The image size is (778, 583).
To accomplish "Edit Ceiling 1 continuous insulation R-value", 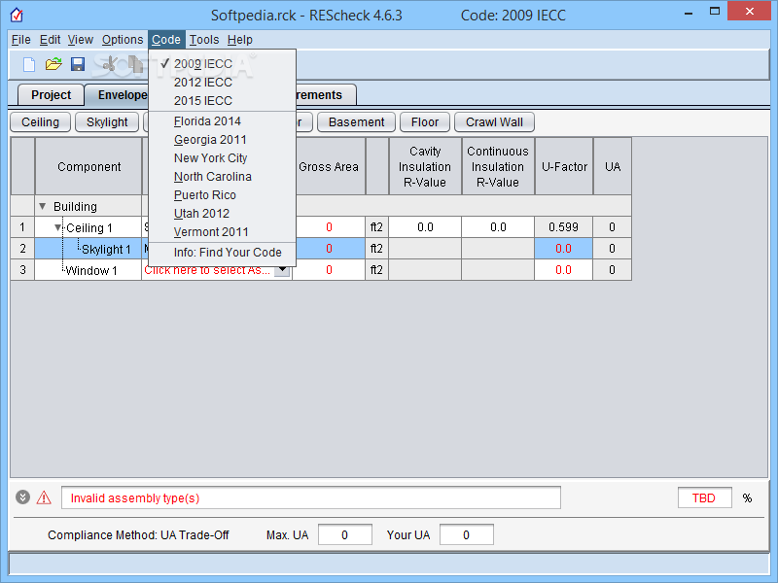I will click(498, 227).
